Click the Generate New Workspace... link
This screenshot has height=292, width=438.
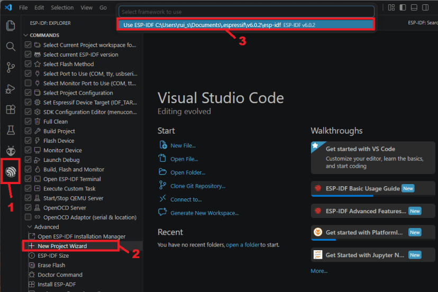coord(205,213)
